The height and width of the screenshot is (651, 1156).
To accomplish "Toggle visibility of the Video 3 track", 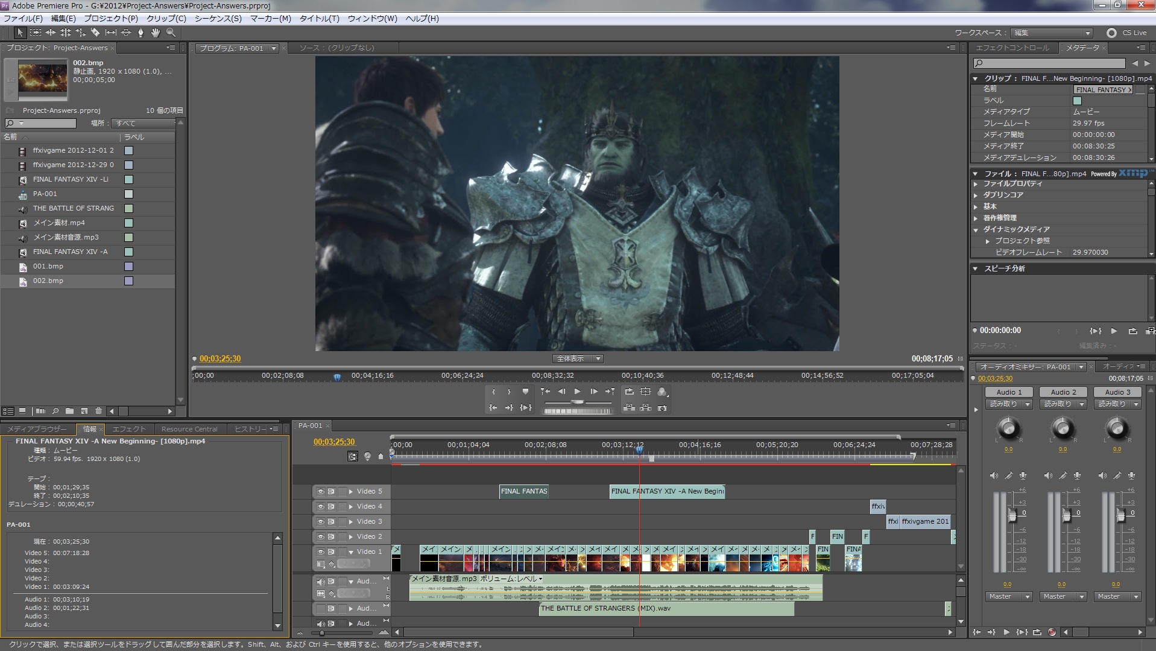I will tap(321, 522).
